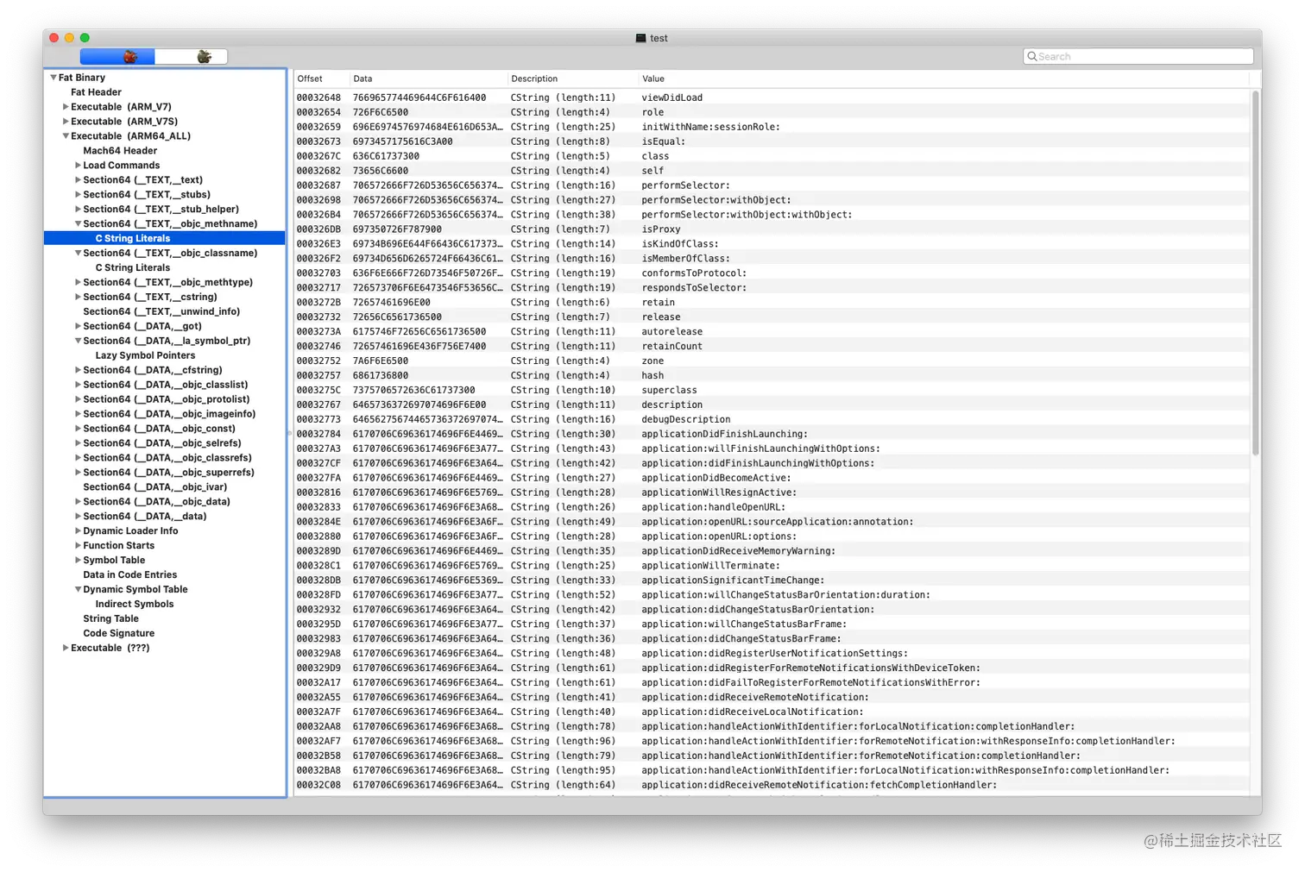
Task: Expand Section64 (__DATA,__objc_classlist) node
Action: [x=78, y=386]
